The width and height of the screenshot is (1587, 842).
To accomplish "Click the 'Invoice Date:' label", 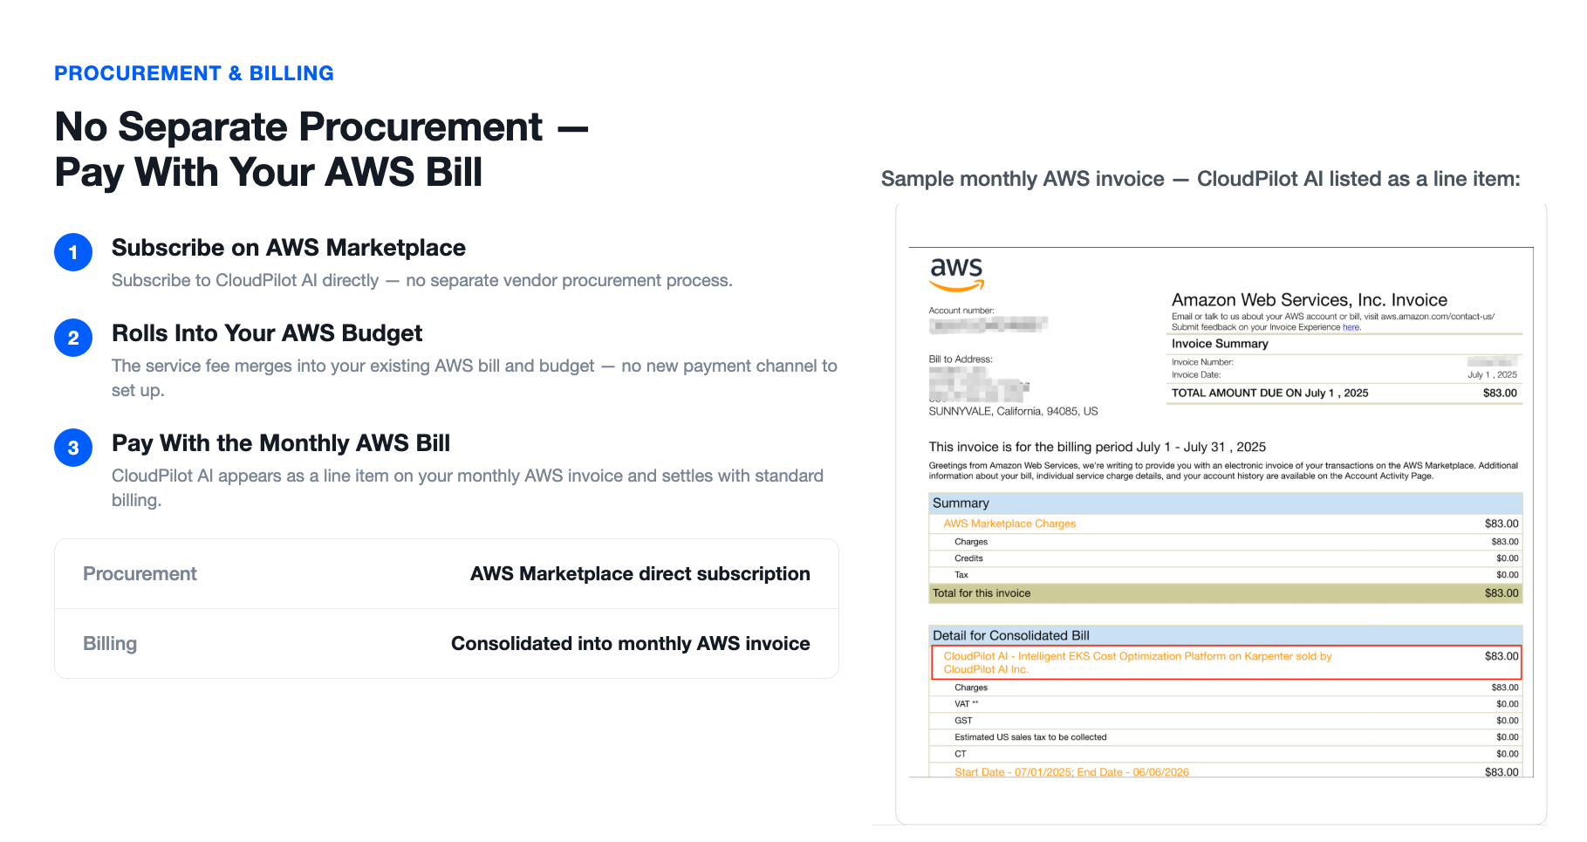I will pyautogui.click(x=1196, y=375).
